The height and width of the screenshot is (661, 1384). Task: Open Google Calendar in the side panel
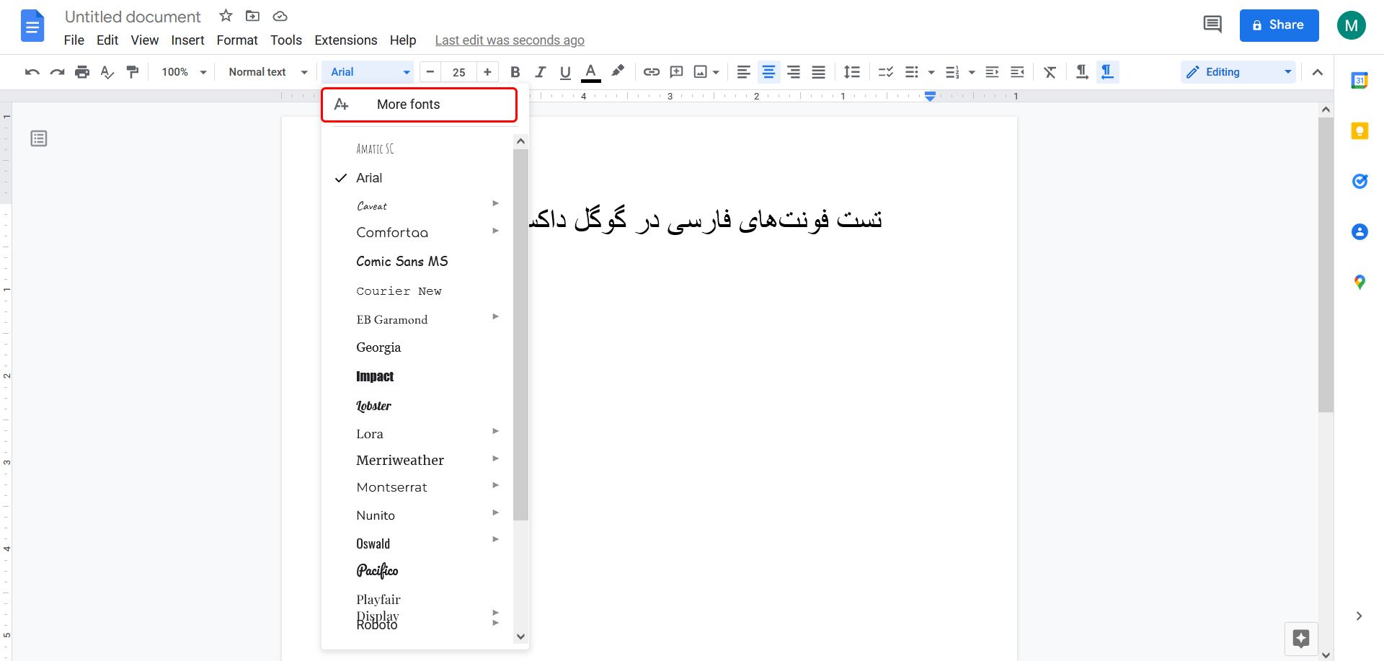tap(1359, 80)
